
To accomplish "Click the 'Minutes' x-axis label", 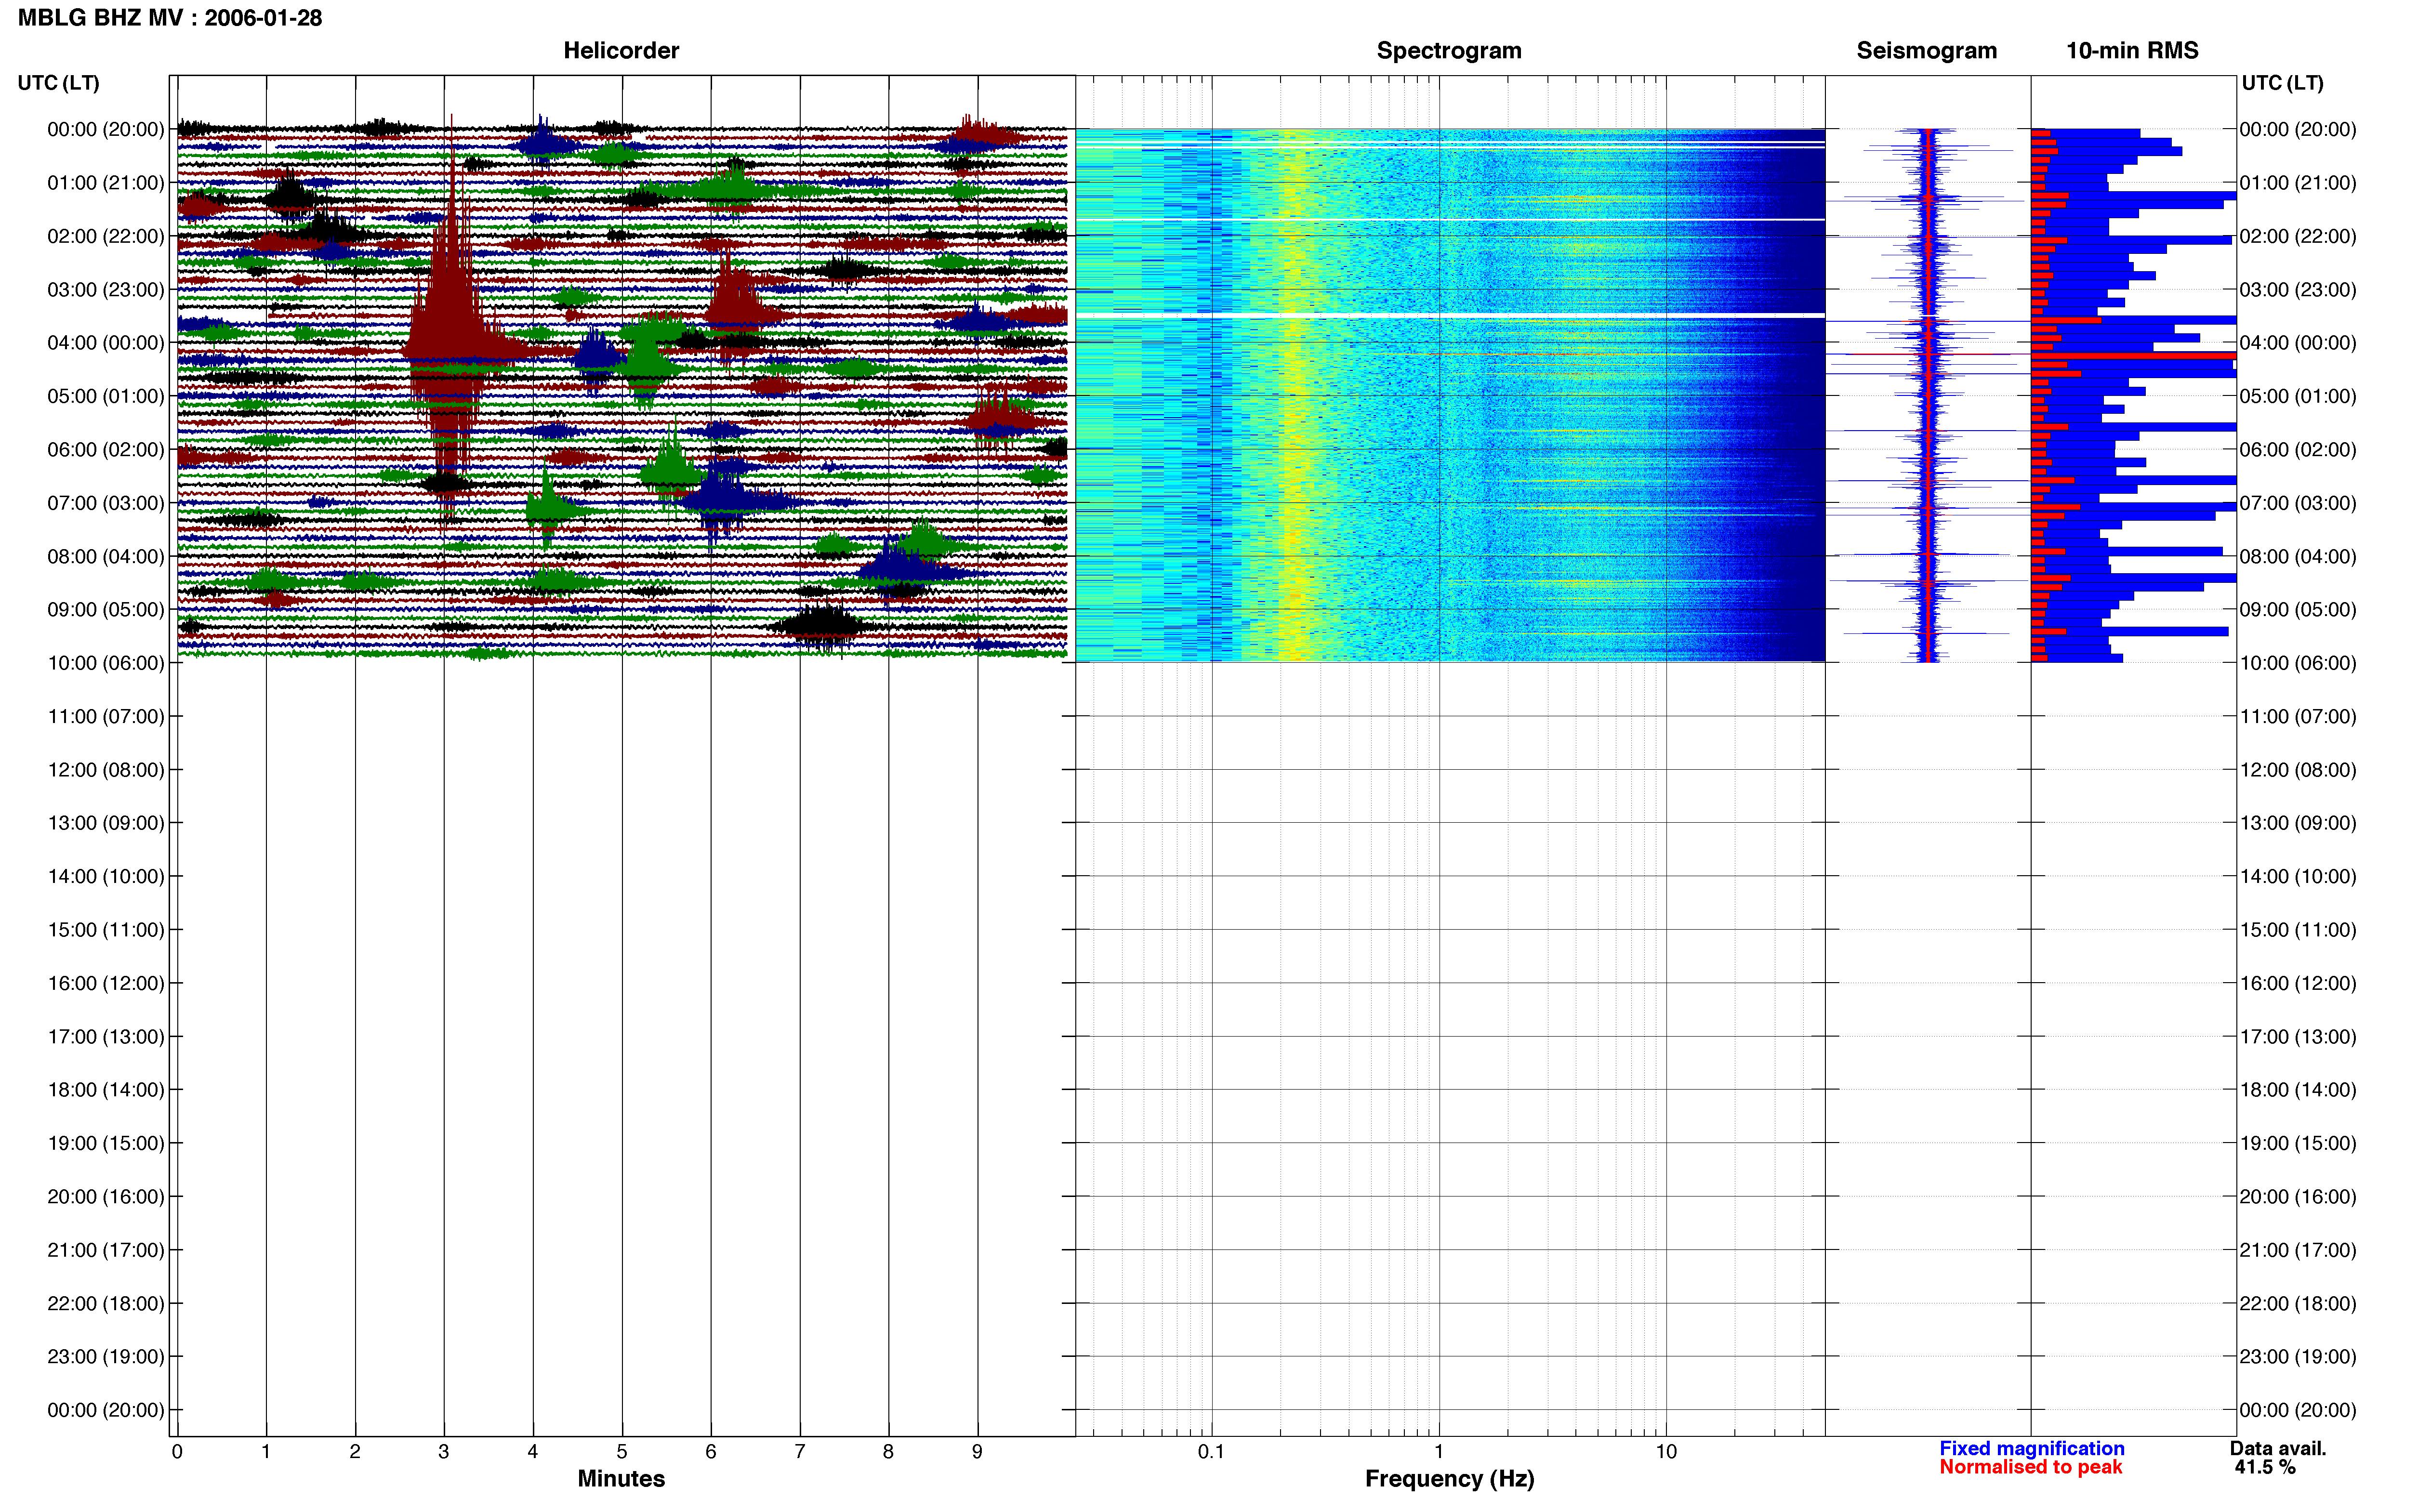I will 621,1478.
